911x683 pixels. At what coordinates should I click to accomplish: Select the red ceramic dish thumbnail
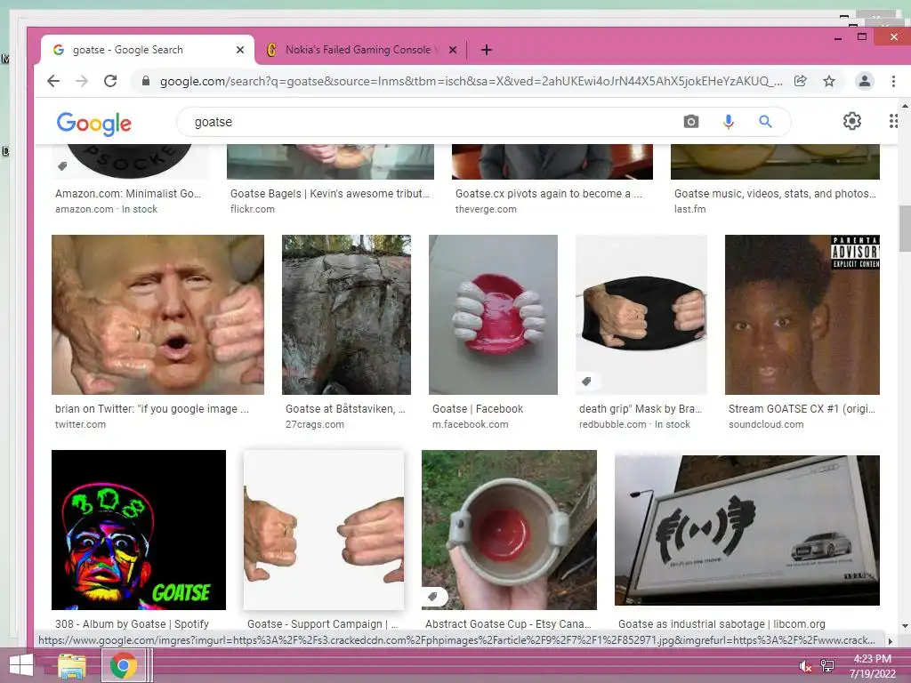point(493,315)
